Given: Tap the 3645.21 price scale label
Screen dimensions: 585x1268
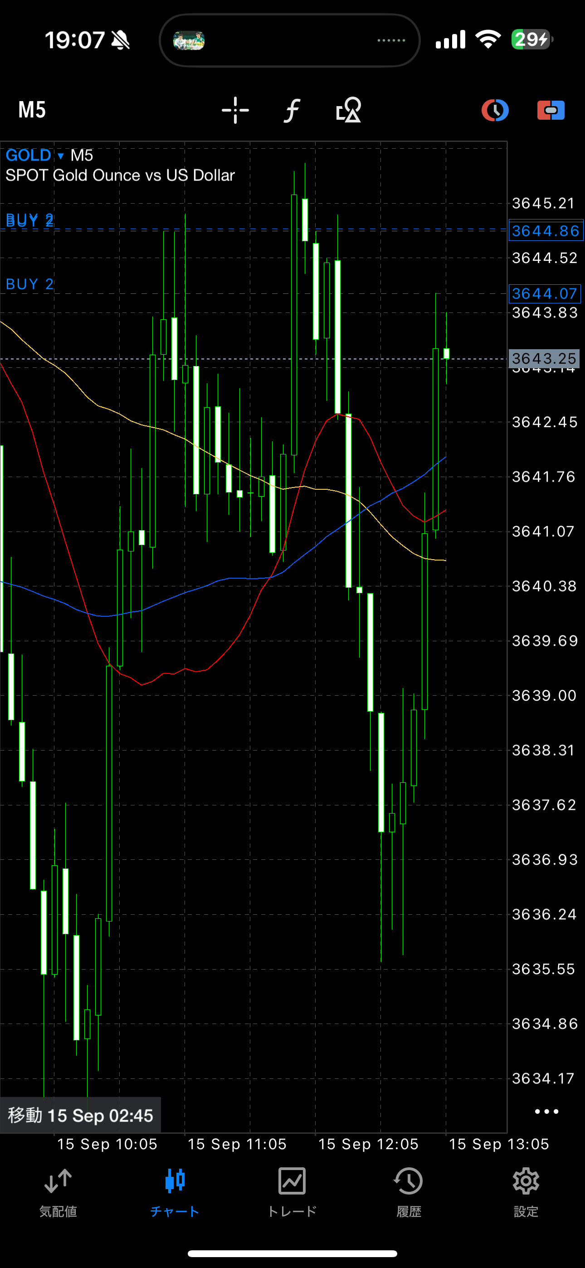Looking at the screenshot, I should coord(544,203).
